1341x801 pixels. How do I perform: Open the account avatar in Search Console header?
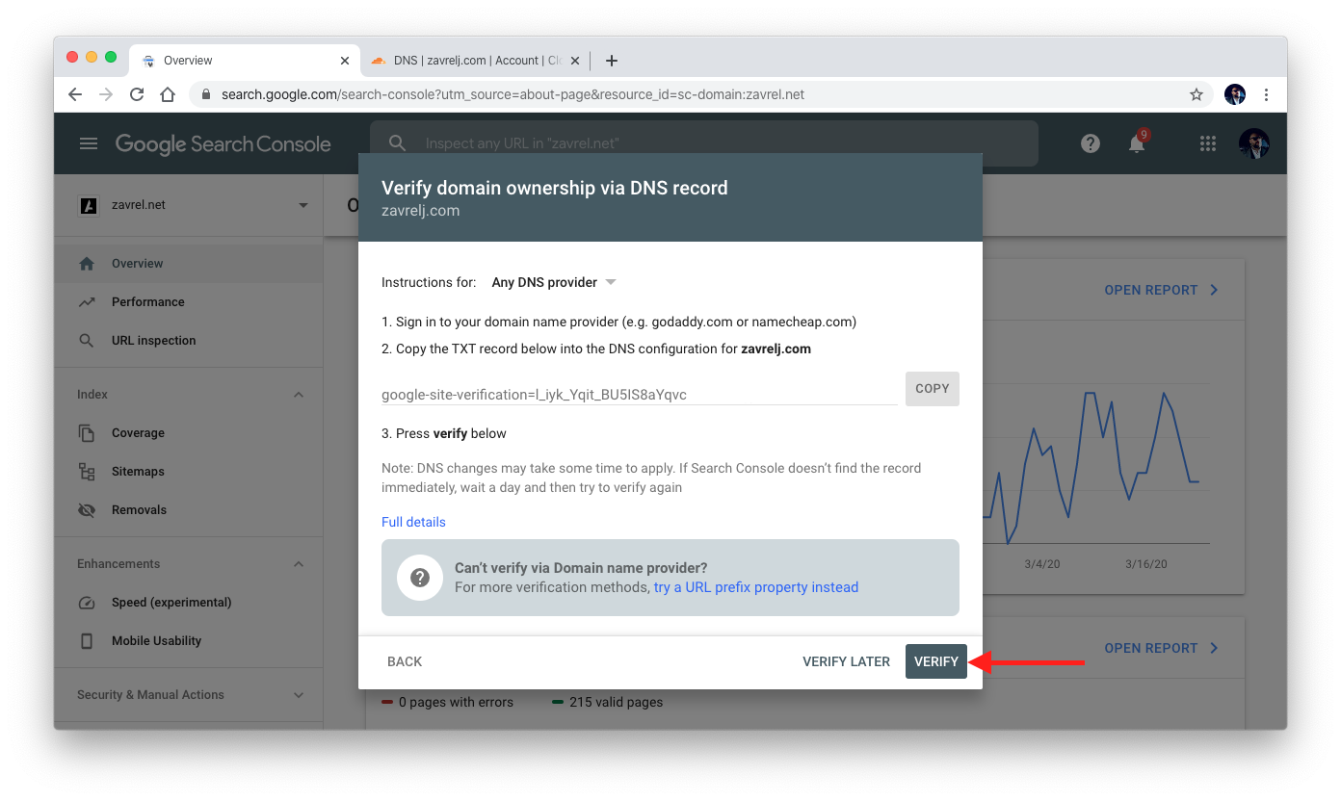tap(1254, 143)
